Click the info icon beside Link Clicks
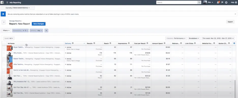 pyautogui.click(x=195, y=43)
